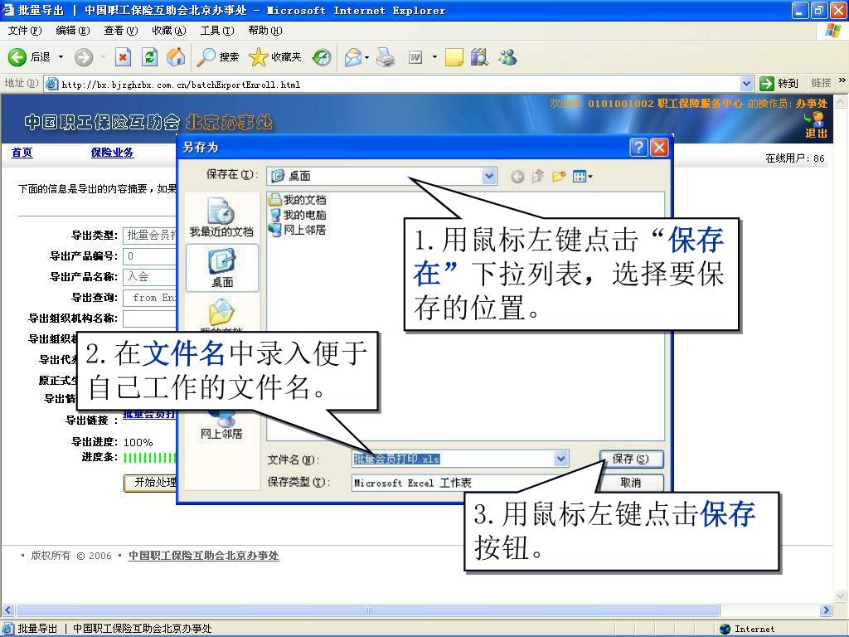The image size is (849, 637).
Task: Open the File (文件) menu
Action: pyautogui.click(x=24, y=31)
